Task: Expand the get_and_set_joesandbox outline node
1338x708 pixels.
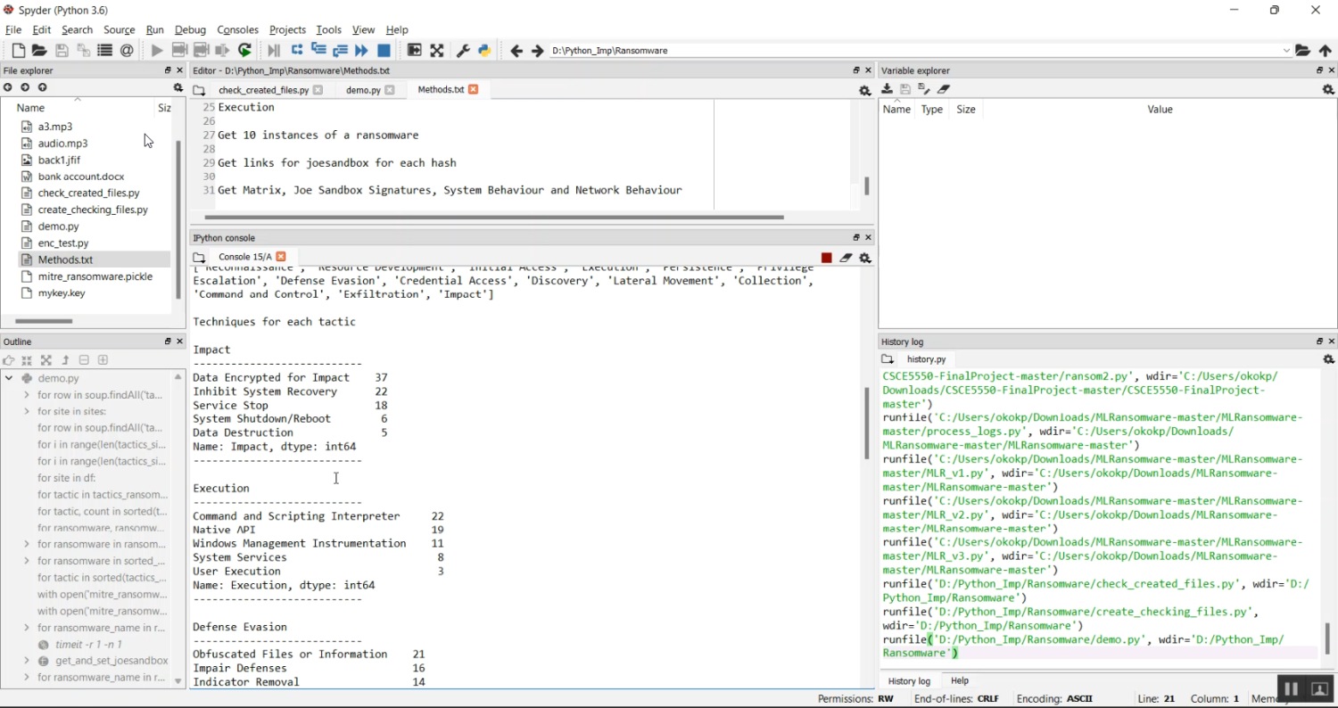Action: [27, 661]
